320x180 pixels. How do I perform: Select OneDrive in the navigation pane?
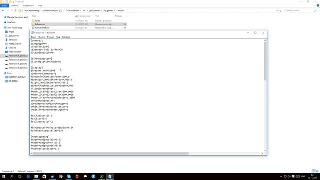pos(11,22)
